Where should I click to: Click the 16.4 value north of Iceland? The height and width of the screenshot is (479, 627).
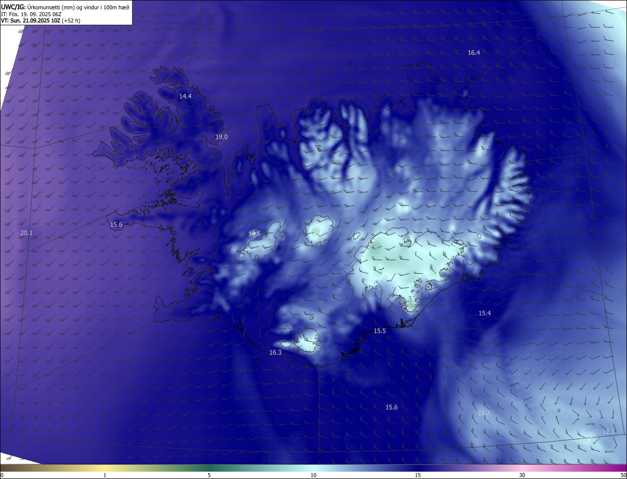click(474, 52)
